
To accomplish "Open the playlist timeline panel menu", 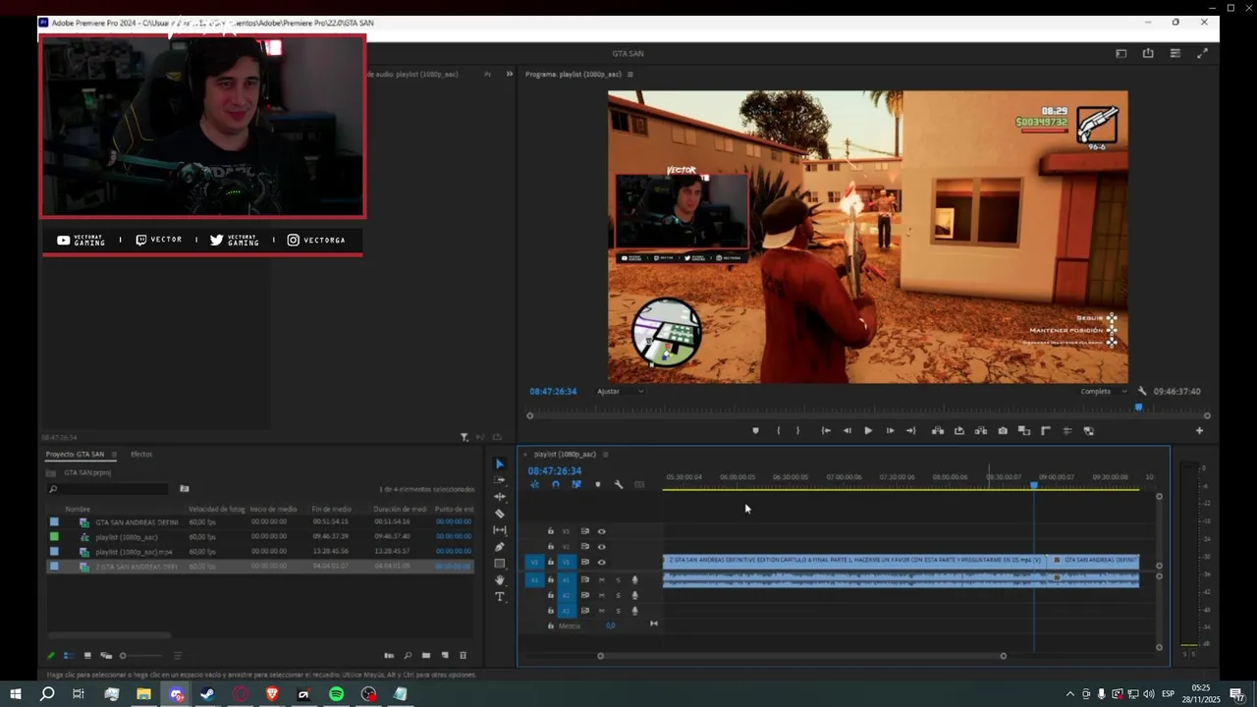I will (x=605, y=455).
